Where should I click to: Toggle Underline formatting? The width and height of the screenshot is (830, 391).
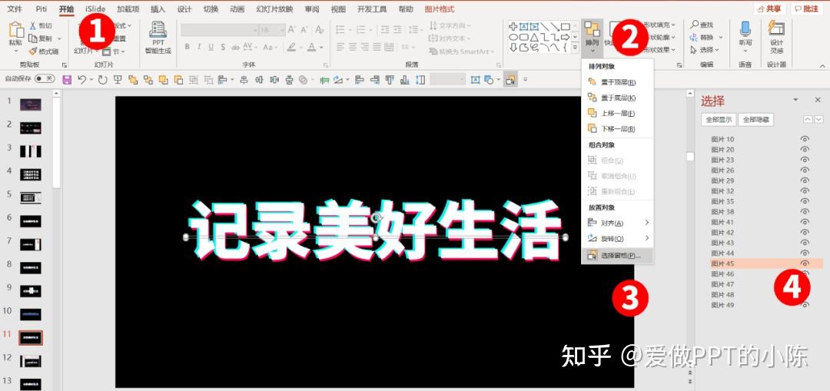click(x=211, y=47)
